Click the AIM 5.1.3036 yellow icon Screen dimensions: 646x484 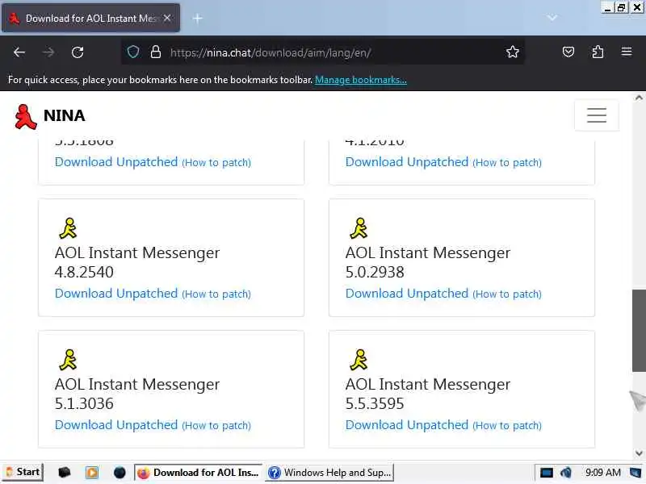point(68,360)
